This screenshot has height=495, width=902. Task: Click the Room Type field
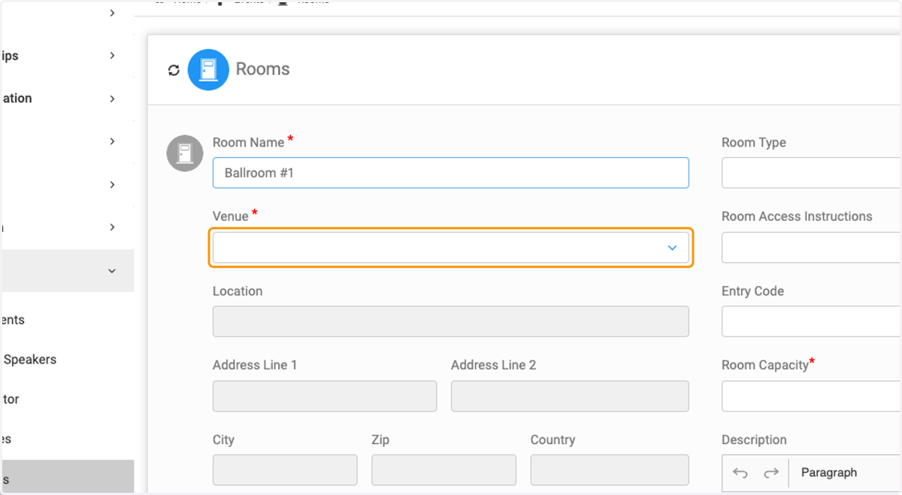812,173
